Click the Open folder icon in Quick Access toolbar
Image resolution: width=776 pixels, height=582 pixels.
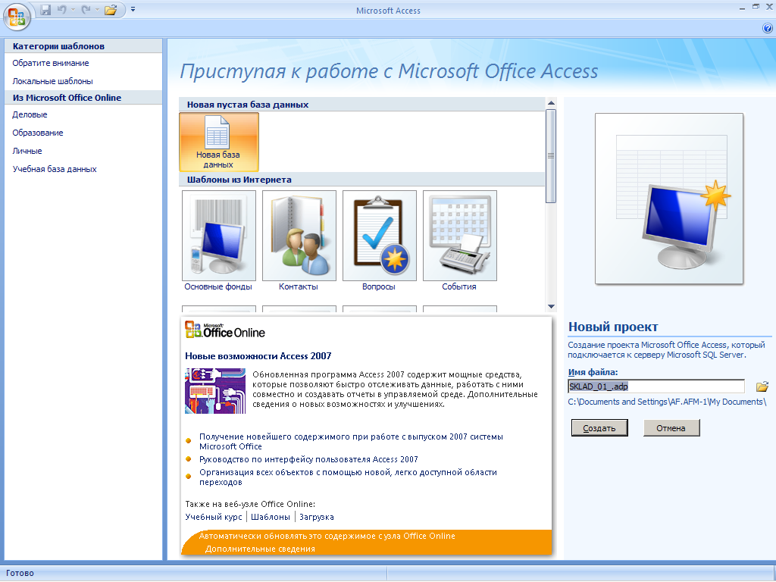(x=111, y=10)
